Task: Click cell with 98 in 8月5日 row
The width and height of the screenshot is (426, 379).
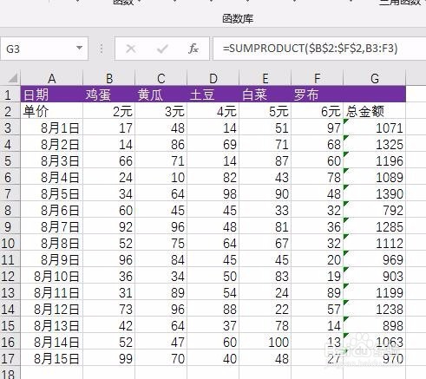Action: (x=213, y=193)
